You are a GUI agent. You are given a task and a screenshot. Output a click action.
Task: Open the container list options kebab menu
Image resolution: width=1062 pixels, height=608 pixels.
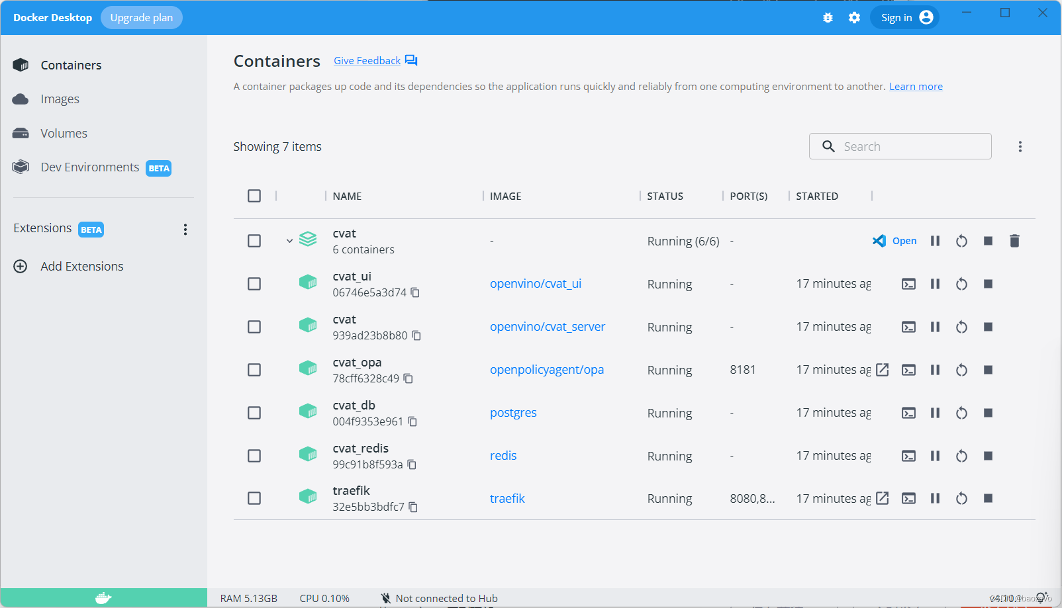click(1020, 146)
